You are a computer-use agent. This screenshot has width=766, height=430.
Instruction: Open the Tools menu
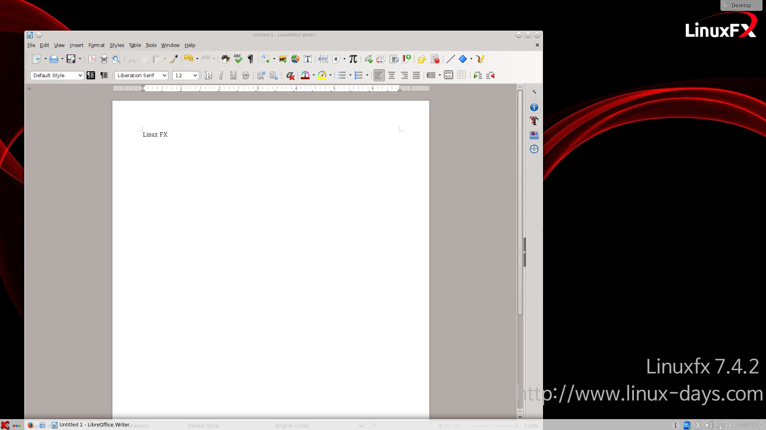(151, 45)
